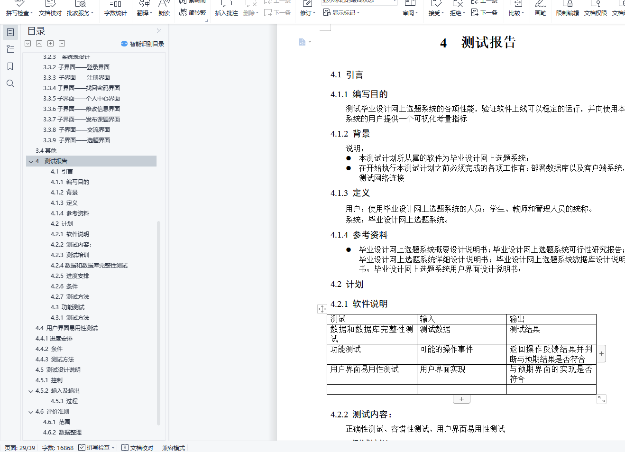
Task: Select '4.3 功能测试' in the outline
Action: click(67, 307)
